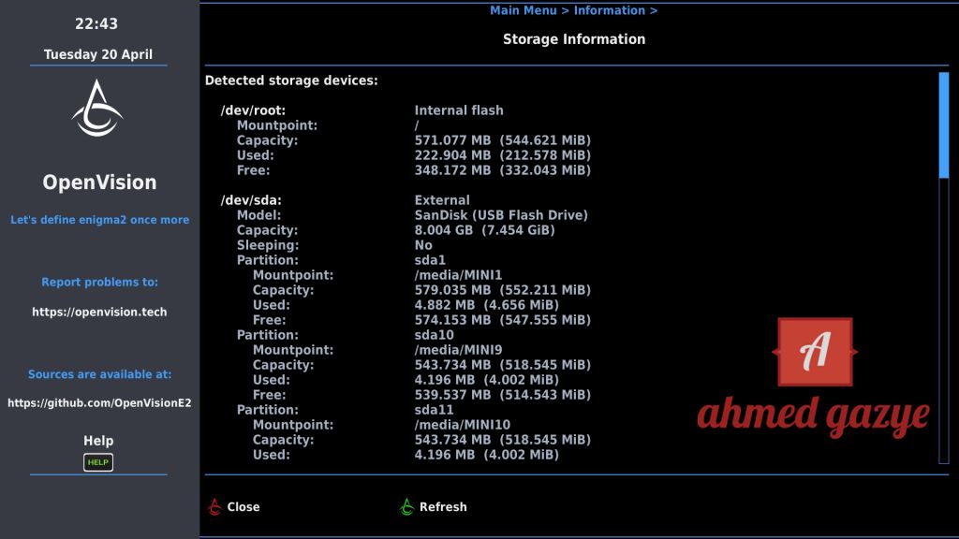Open the https://openvision.tech link

tap(99, 312)
